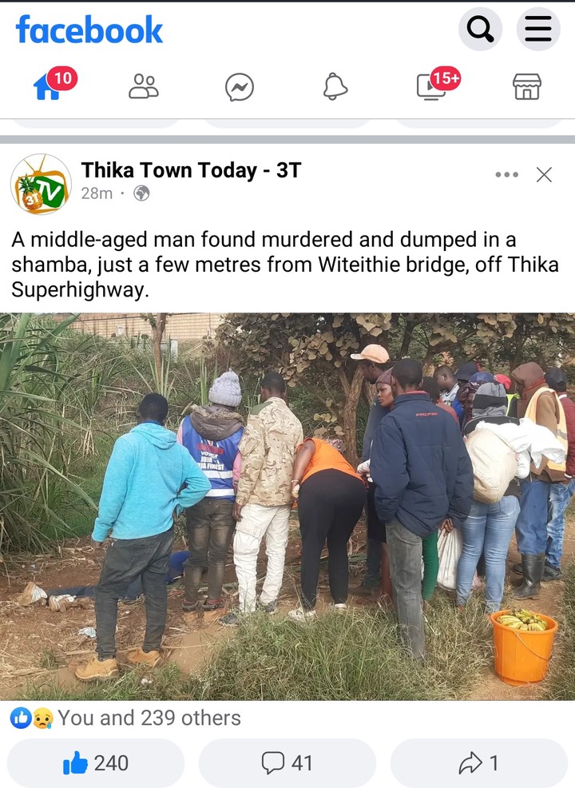This screenshot has height=788, width=575.
Task: Hide this post with X button
Action: [x=544, y=175]
